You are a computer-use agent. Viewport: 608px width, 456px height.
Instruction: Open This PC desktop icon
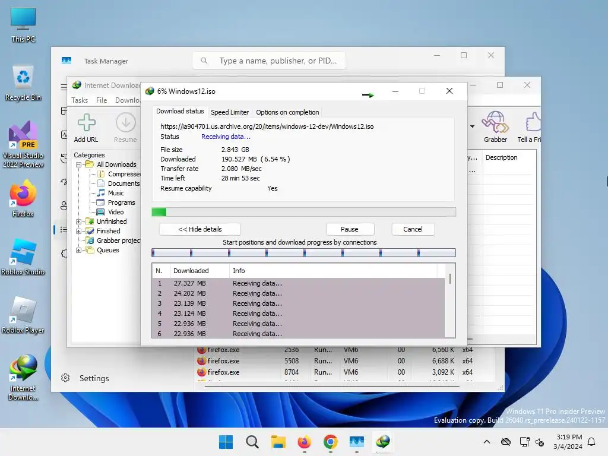[x=23, y=25]
